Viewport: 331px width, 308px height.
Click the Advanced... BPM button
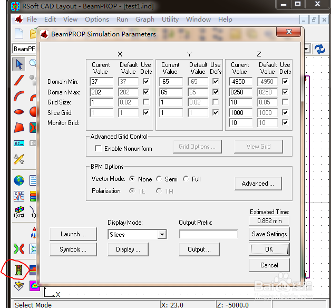click(x=258, y=184)
